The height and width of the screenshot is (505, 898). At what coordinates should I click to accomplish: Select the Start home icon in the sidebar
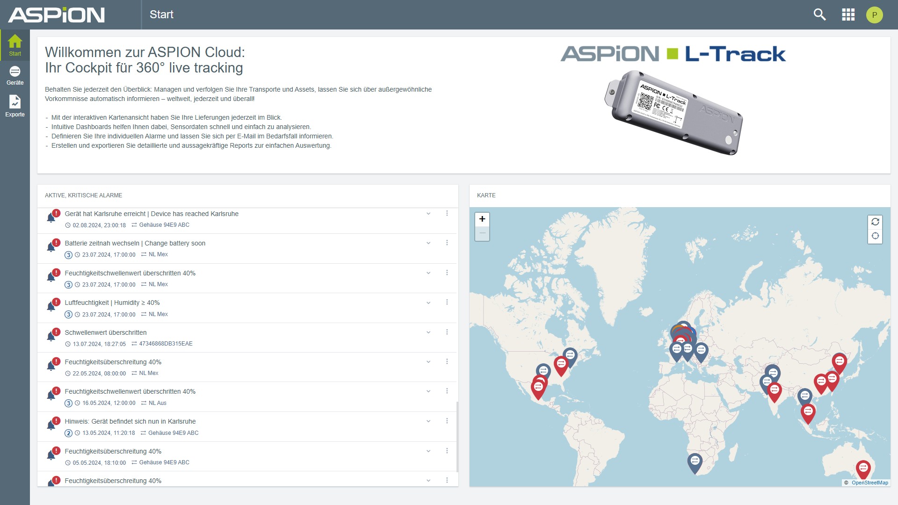pos(14,44)
